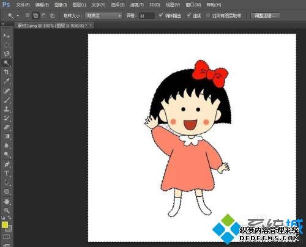The width and height of the screenshot is (306, 247).
Task: Select the Horizontal Type tool
Action: click(7, 174)
